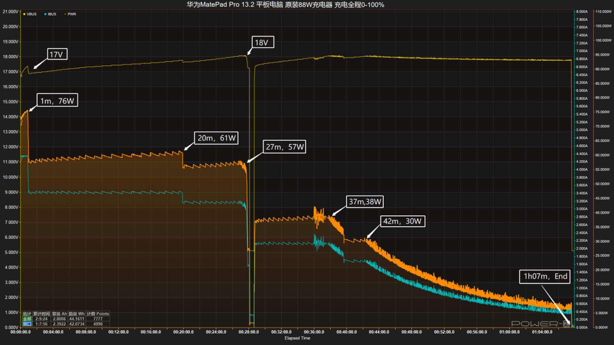The image size is (614, 345).
Task: Select the blue 窗口 row label in stats table
Action: (x=27, y=324)
